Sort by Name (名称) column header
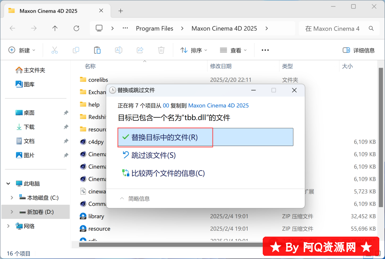Image resolution: width=385 pixels, height=259 pixels. click(90, 66)
